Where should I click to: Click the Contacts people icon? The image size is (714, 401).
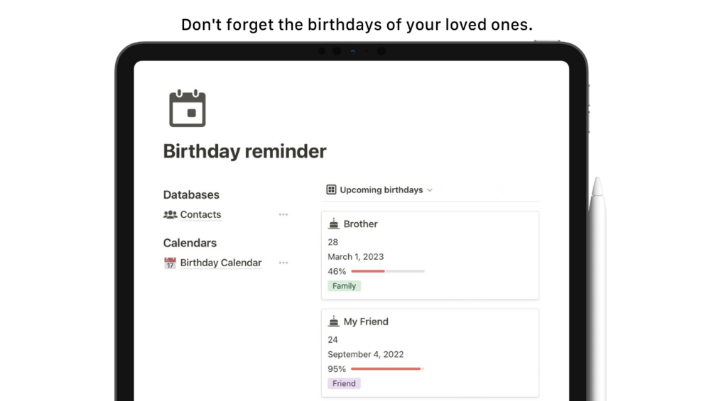point(170,214)
